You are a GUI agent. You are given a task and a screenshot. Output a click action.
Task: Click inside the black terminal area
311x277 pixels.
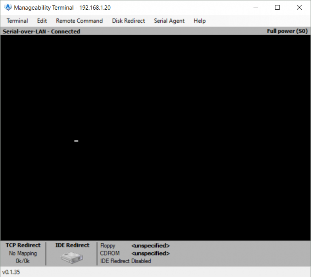155,138
